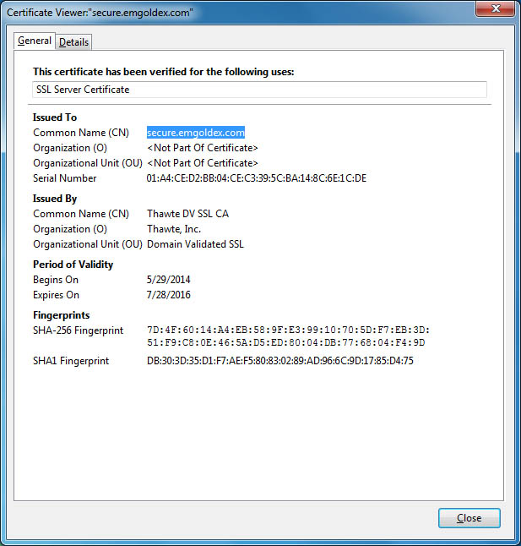The width and height of the screenshot is (521, 546).
Task: Click the Issued To heading
Action: 55,117
